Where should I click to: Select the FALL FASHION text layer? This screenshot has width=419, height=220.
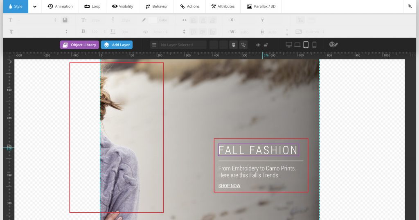tap(258, 150)
